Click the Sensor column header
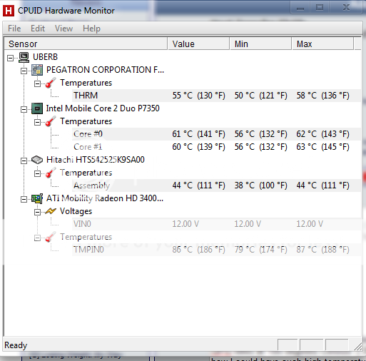Viewport: 366px width, 361px height. [x=86, y=44]
